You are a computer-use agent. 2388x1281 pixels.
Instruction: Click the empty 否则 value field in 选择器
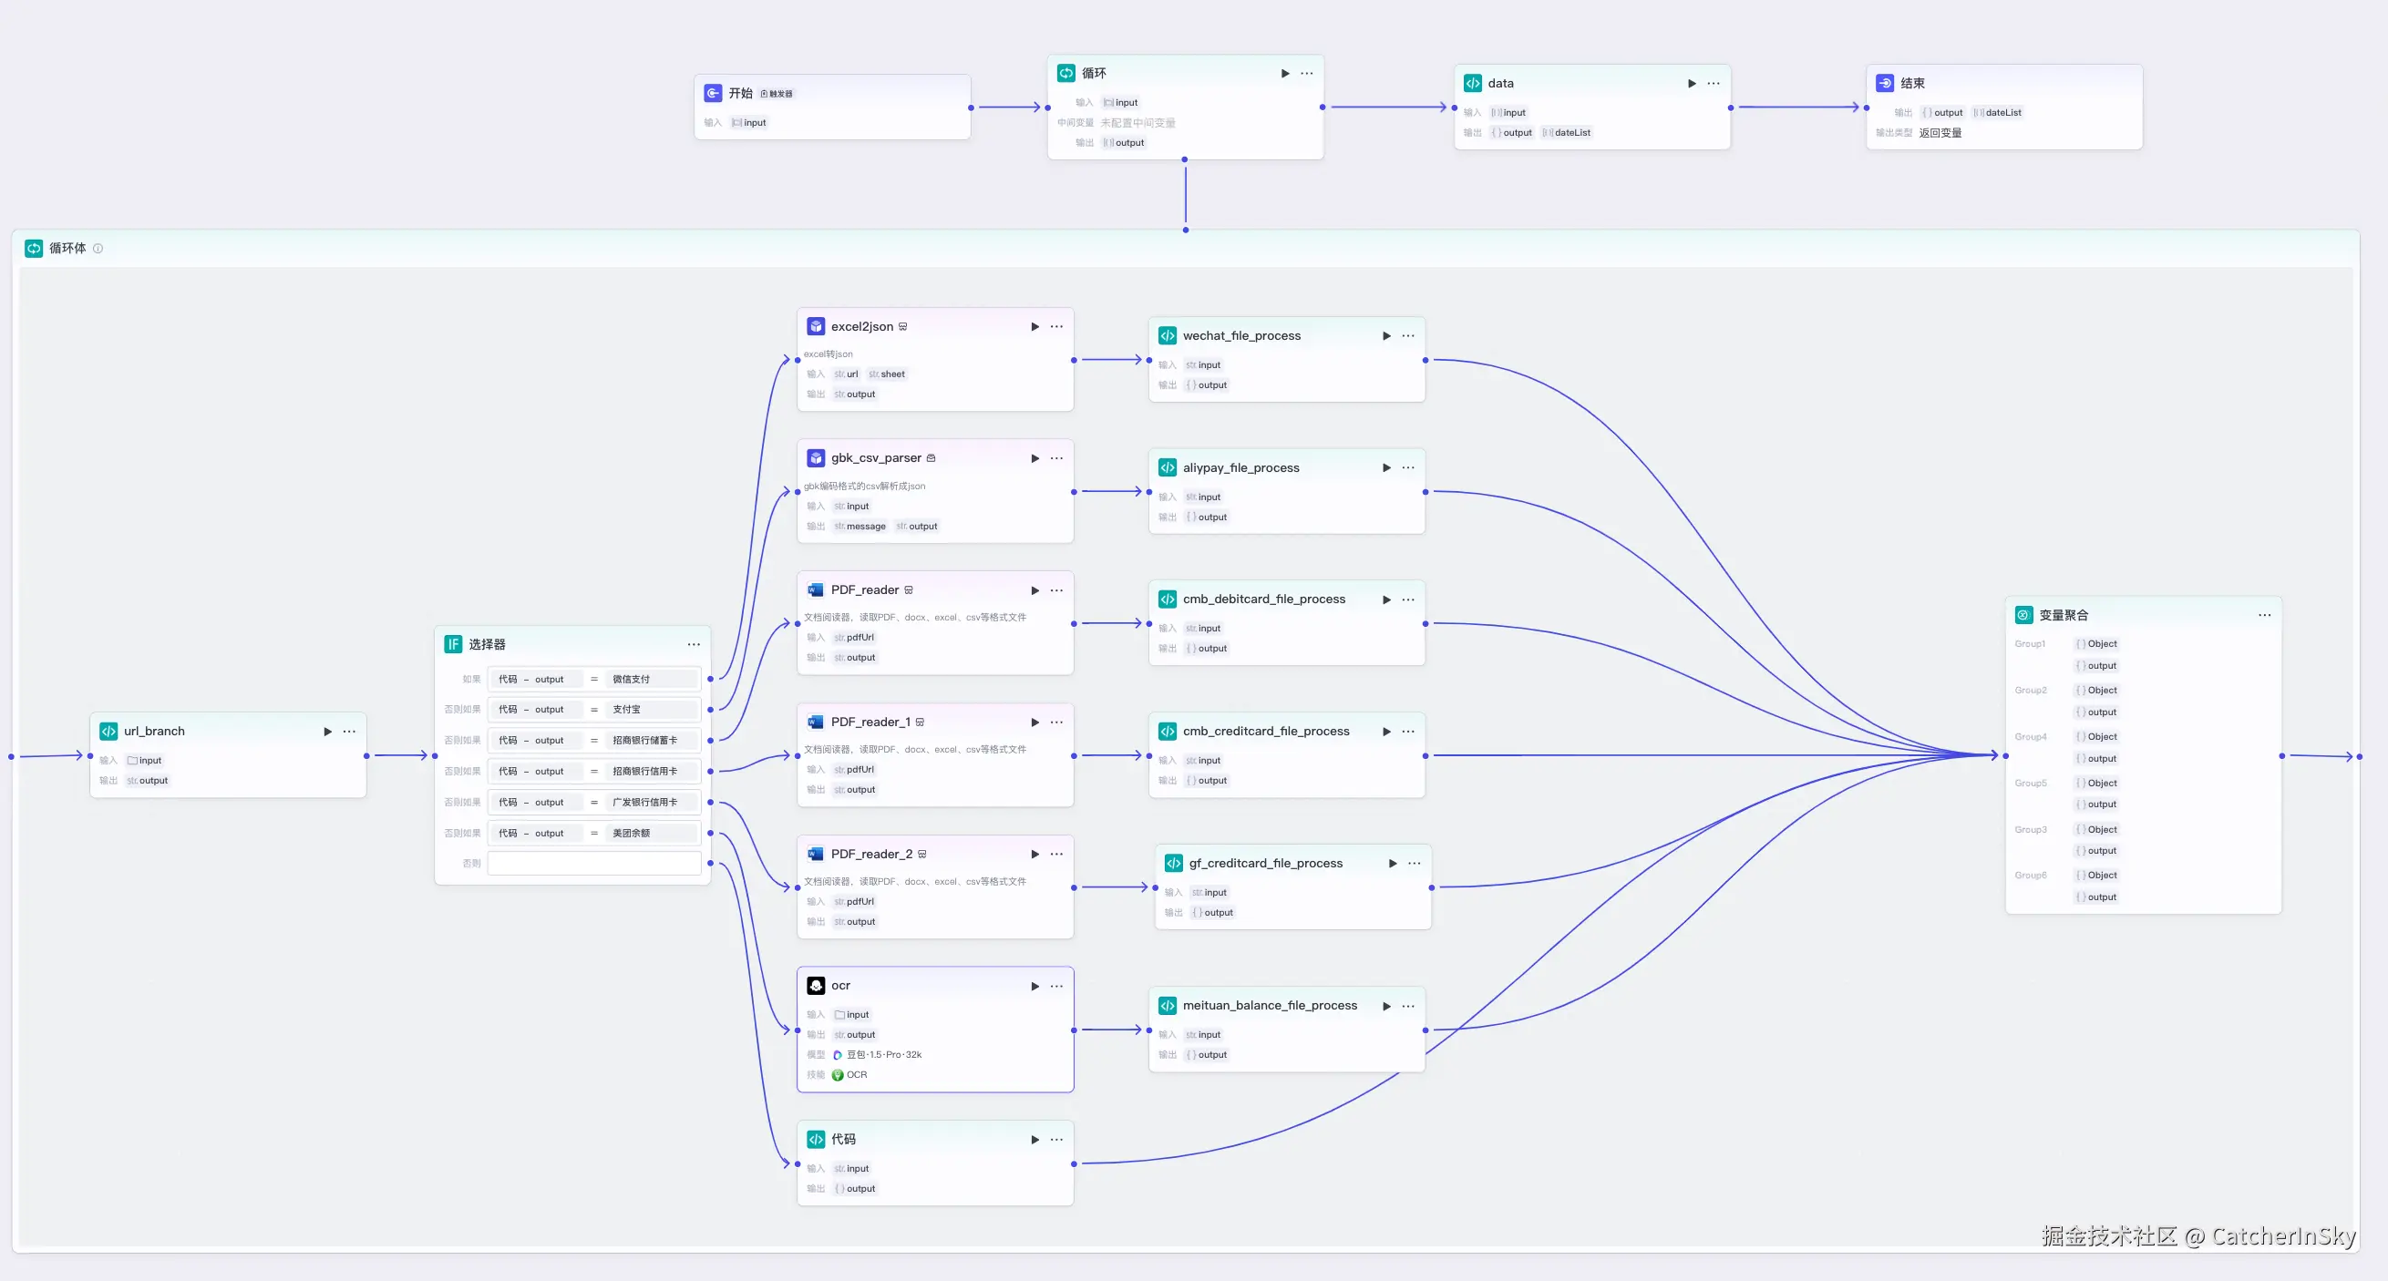(594, 863)
